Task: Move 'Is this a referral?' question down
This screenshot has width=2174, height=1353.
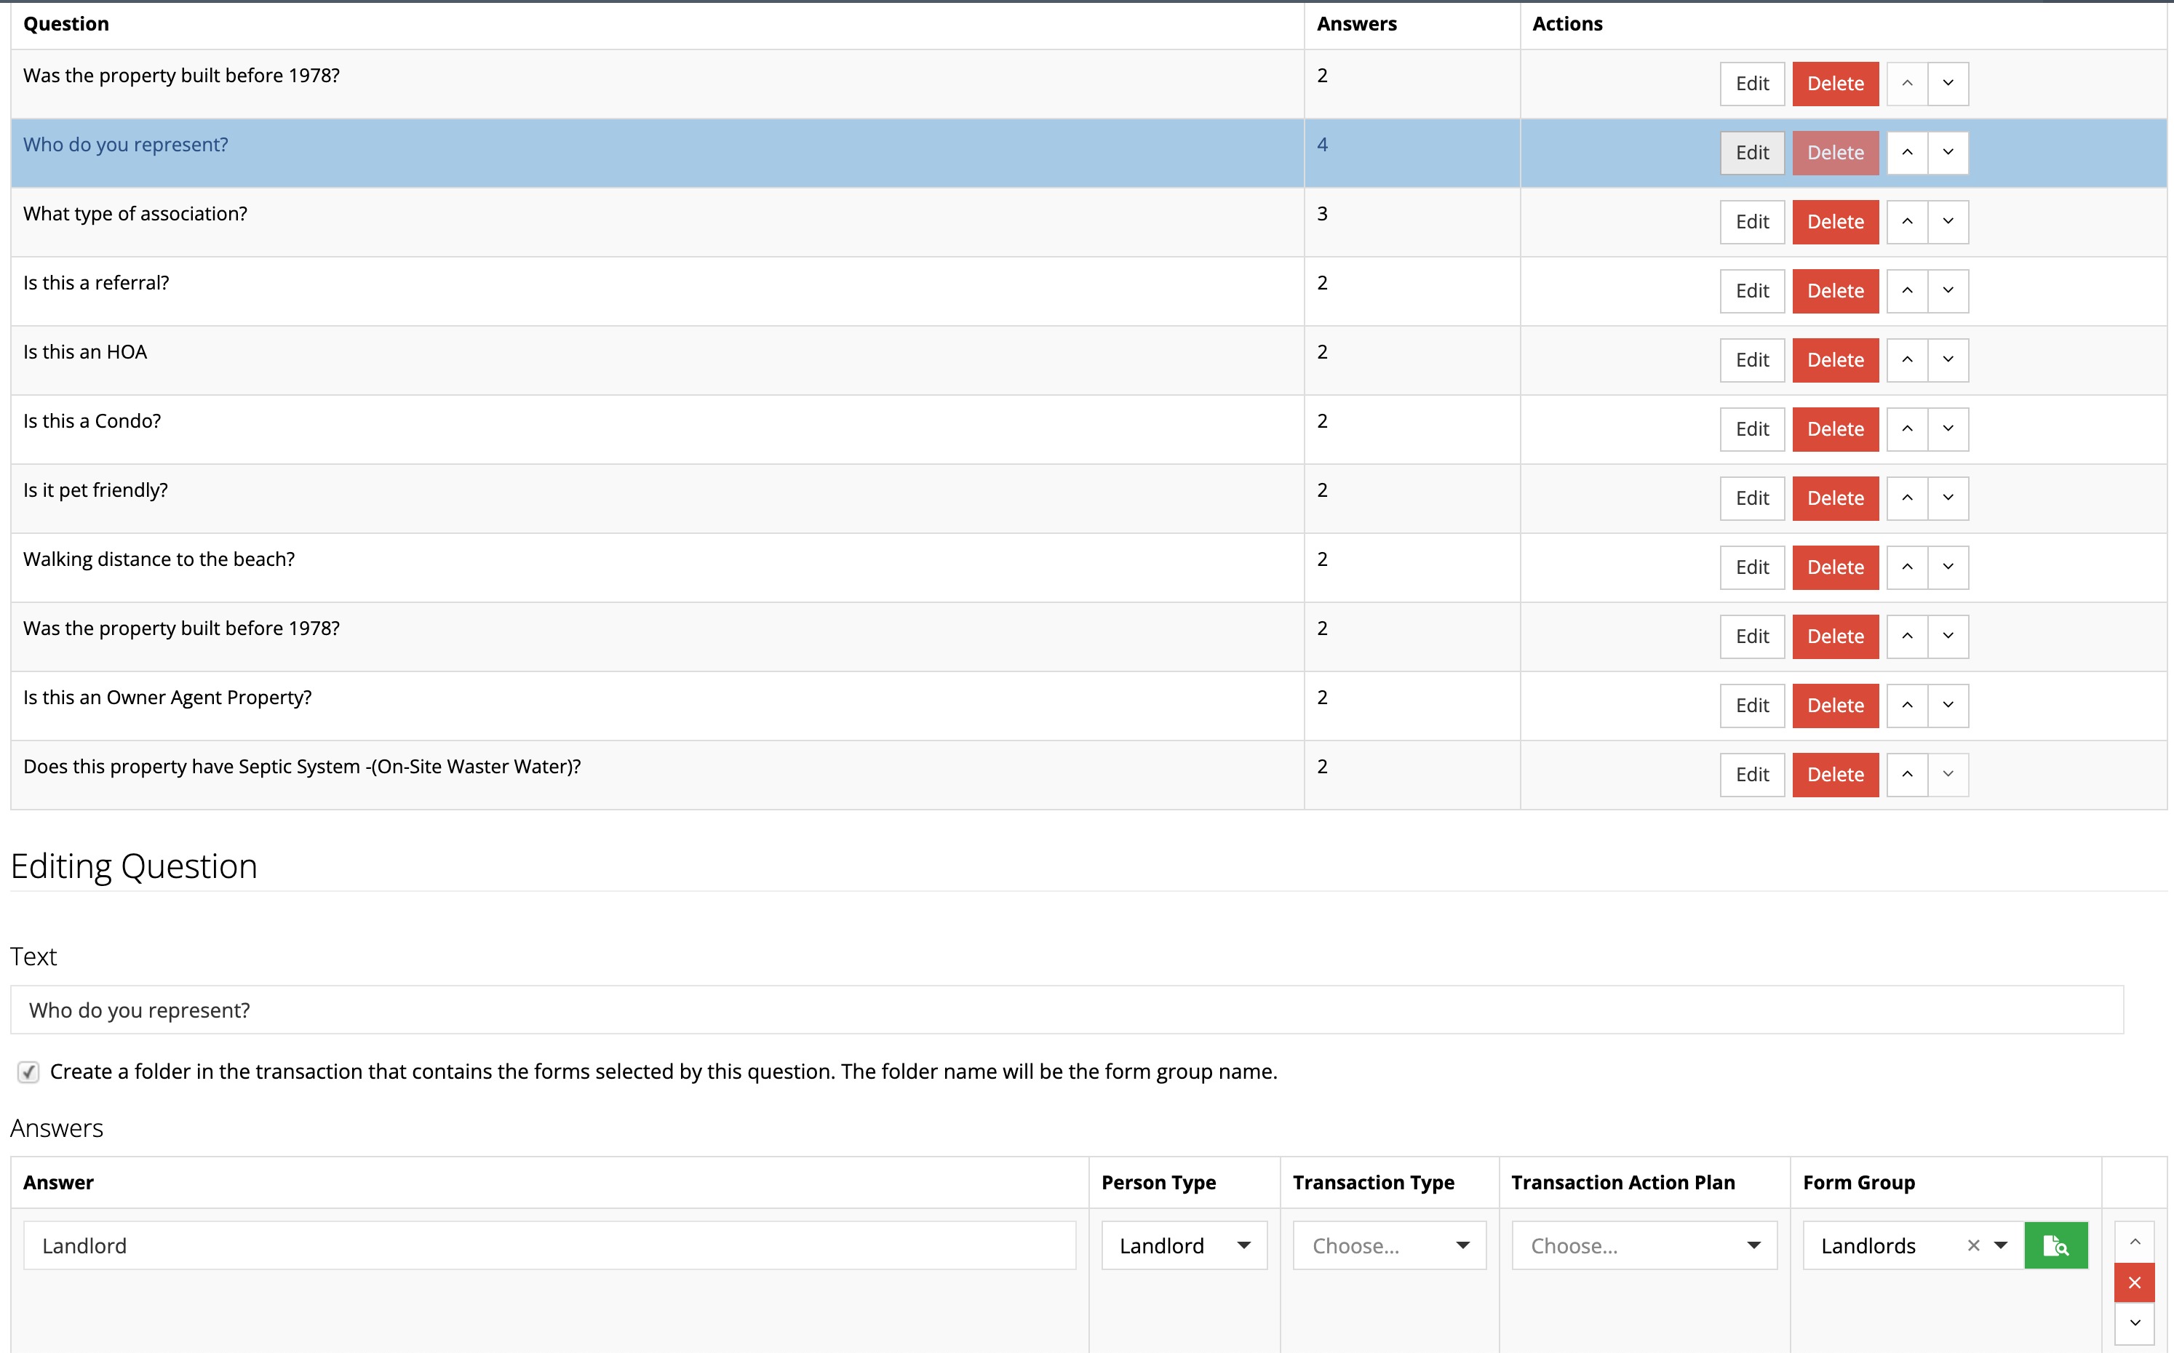Action: pyautogui.click(x=1948, y=291)
